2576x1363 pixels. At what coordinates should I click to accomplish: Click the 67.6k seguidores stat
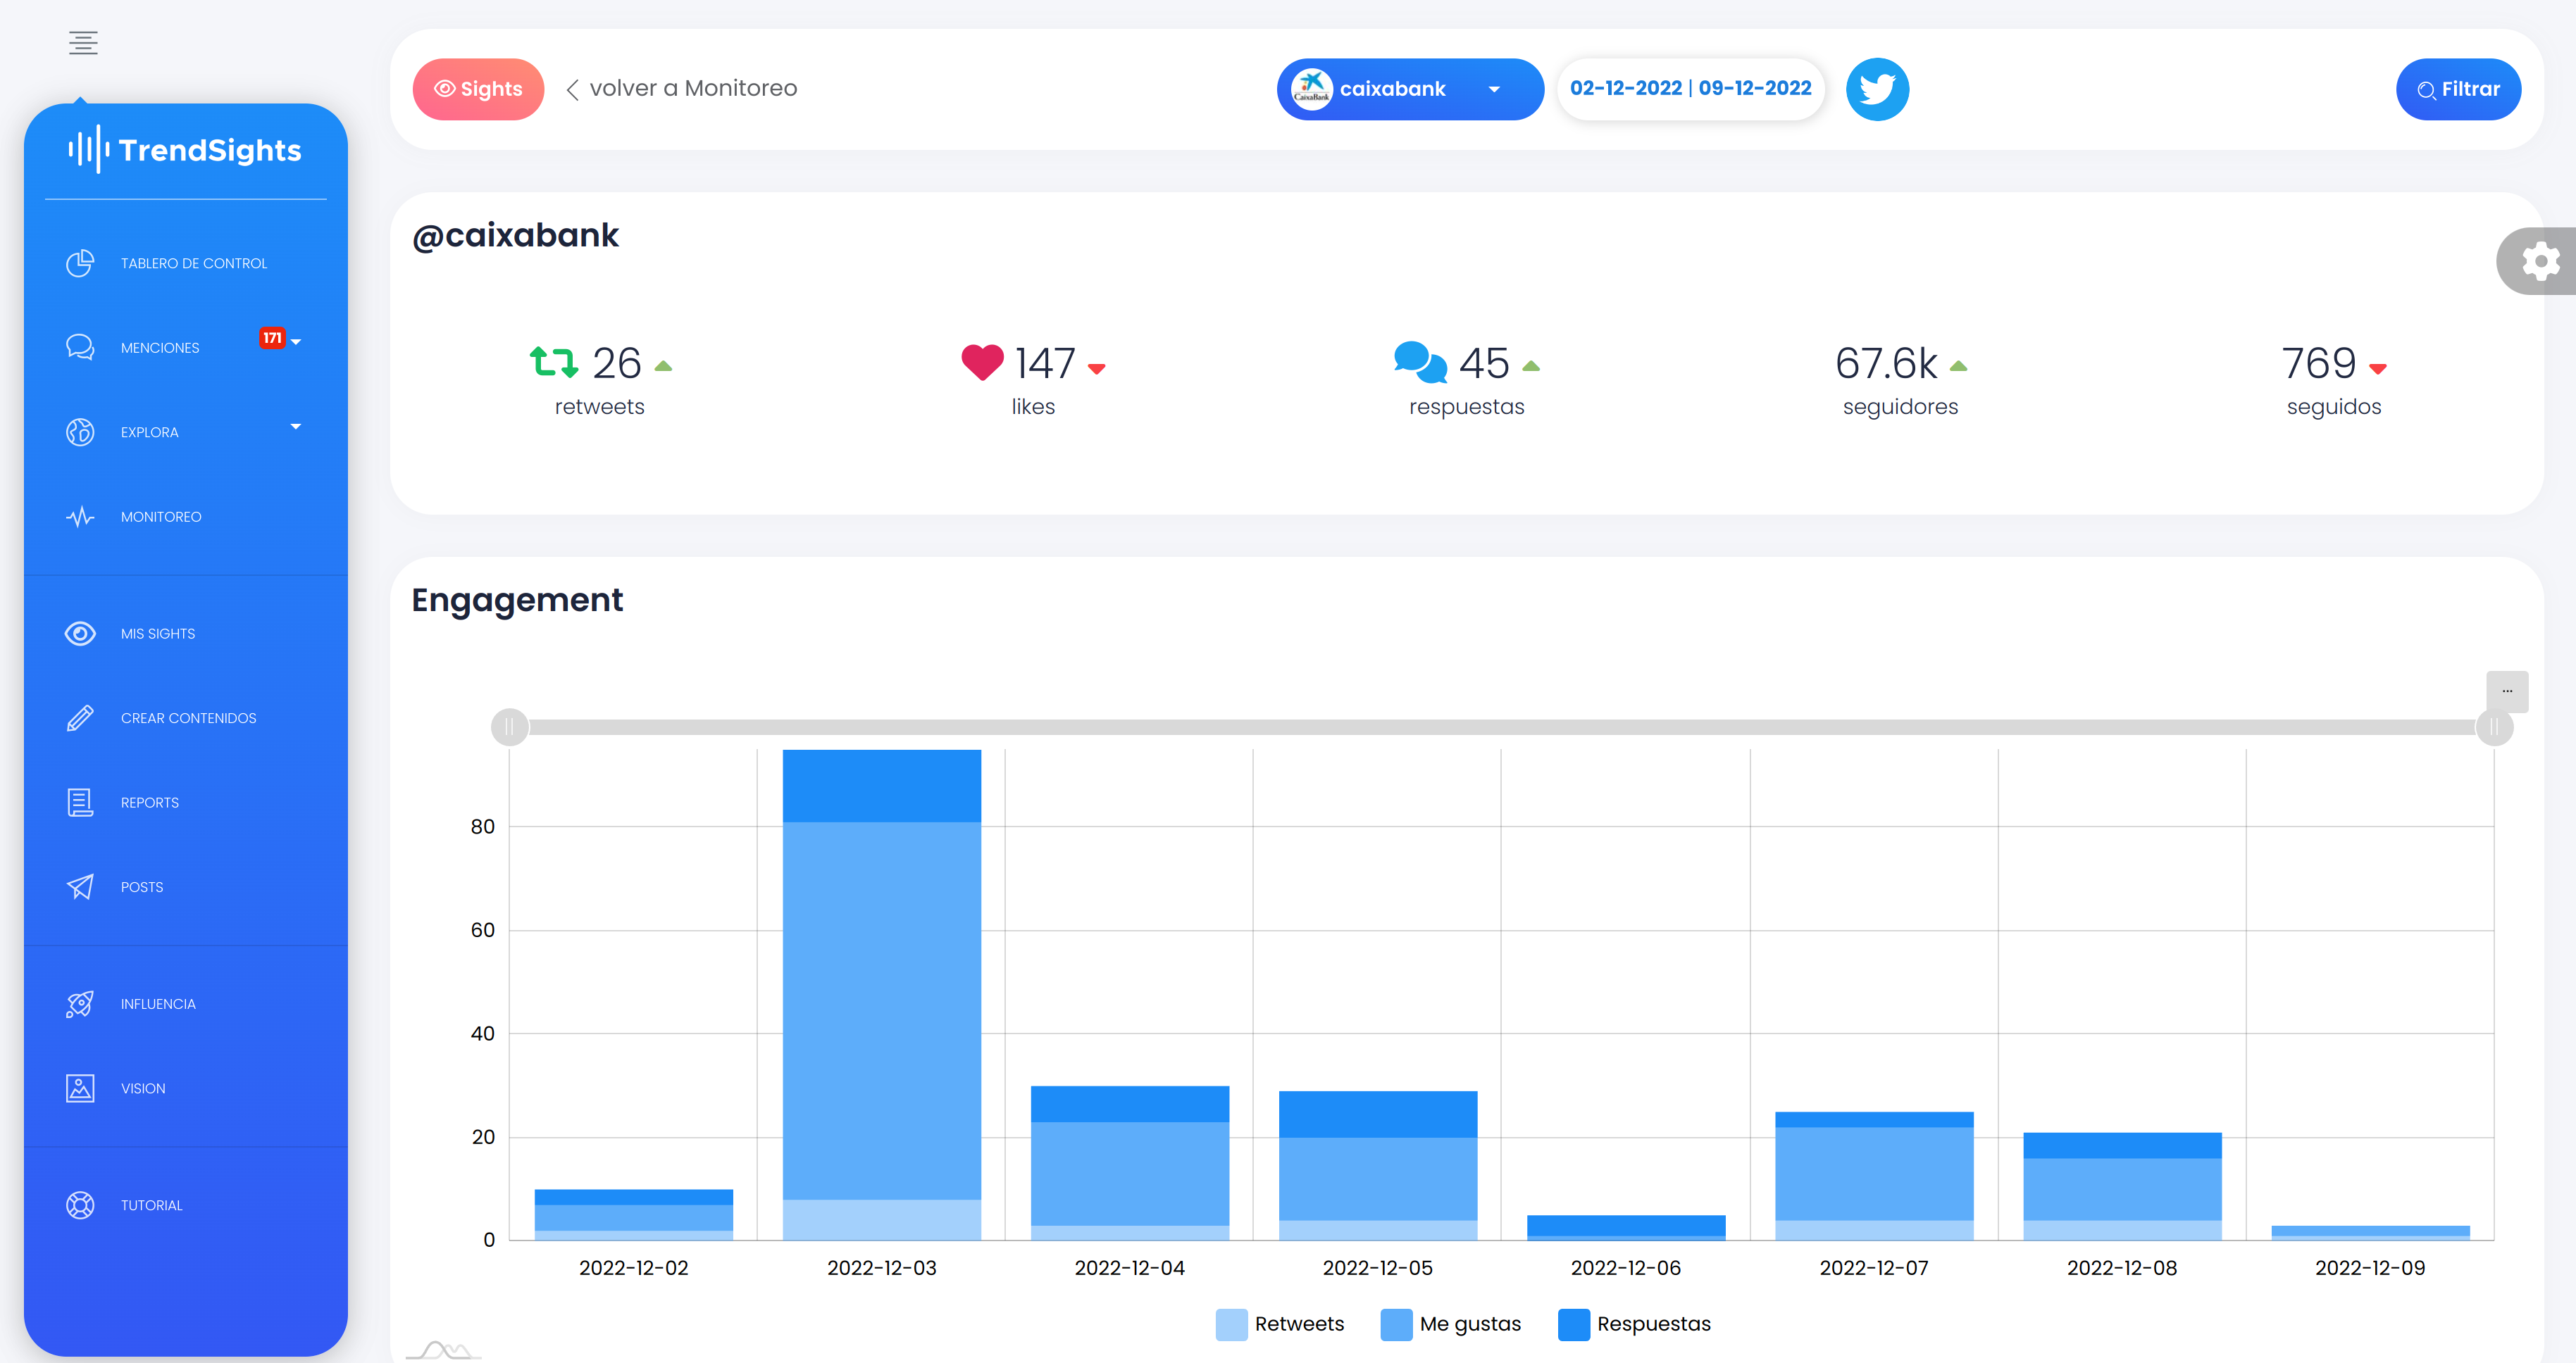1900,379
